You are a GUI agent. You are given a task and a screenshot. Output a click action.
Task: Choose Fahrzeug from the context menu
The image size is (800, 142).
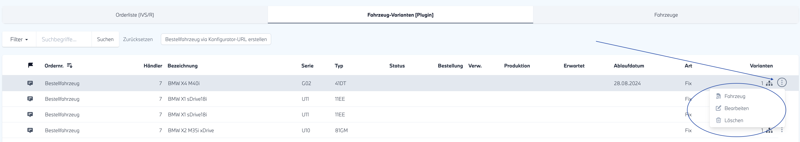(734, 96)
